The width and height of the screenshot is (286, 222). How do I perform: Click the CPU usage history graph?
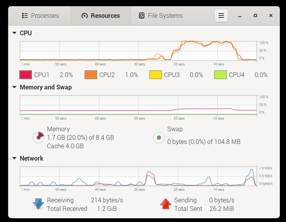click(138, 51)
